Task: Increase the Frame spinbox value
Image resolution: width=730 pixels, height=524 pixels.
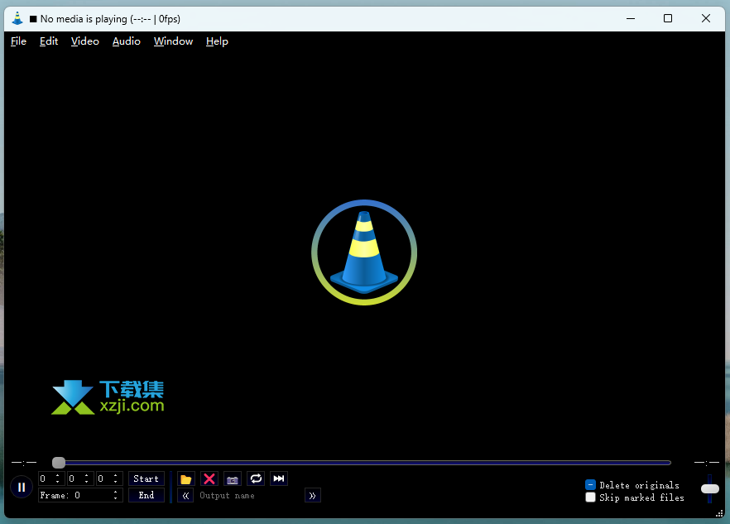Action: pyautogui.click(x=116, y=492)
